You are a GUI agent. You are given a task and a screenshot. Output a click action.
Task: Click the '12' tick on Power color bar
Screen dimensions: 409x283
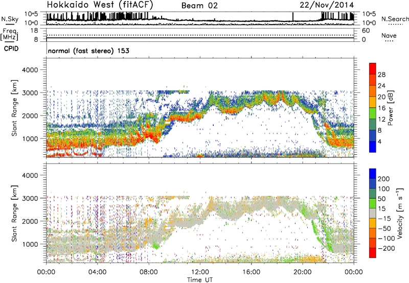(x=381, y=120)
